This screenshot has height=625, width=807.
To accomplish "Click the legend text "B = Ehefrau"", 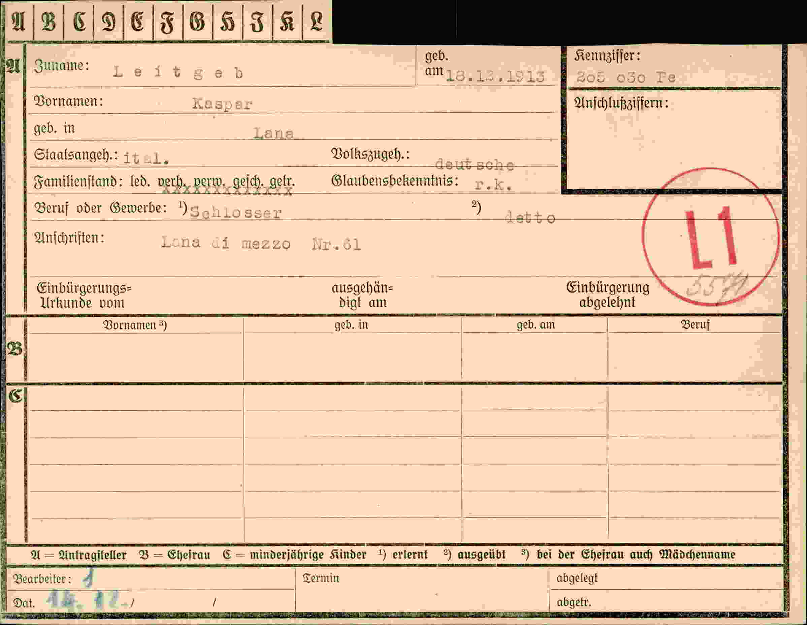I will [x=175, y=555].
